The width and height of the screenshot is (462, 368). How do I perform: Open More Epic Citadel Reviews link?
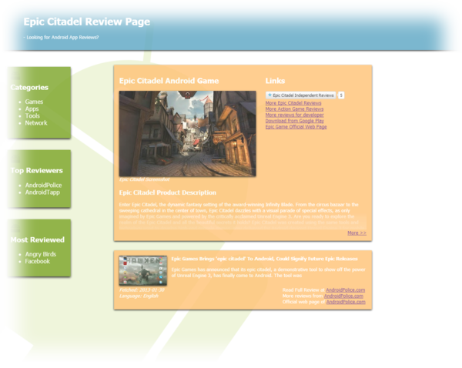(x=293, y=103)
